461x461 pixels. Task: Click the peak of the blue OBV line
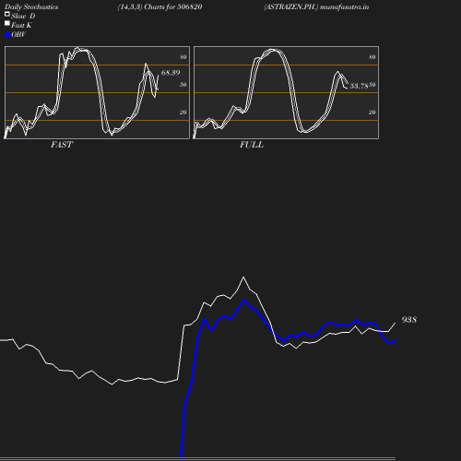point(243,300)
